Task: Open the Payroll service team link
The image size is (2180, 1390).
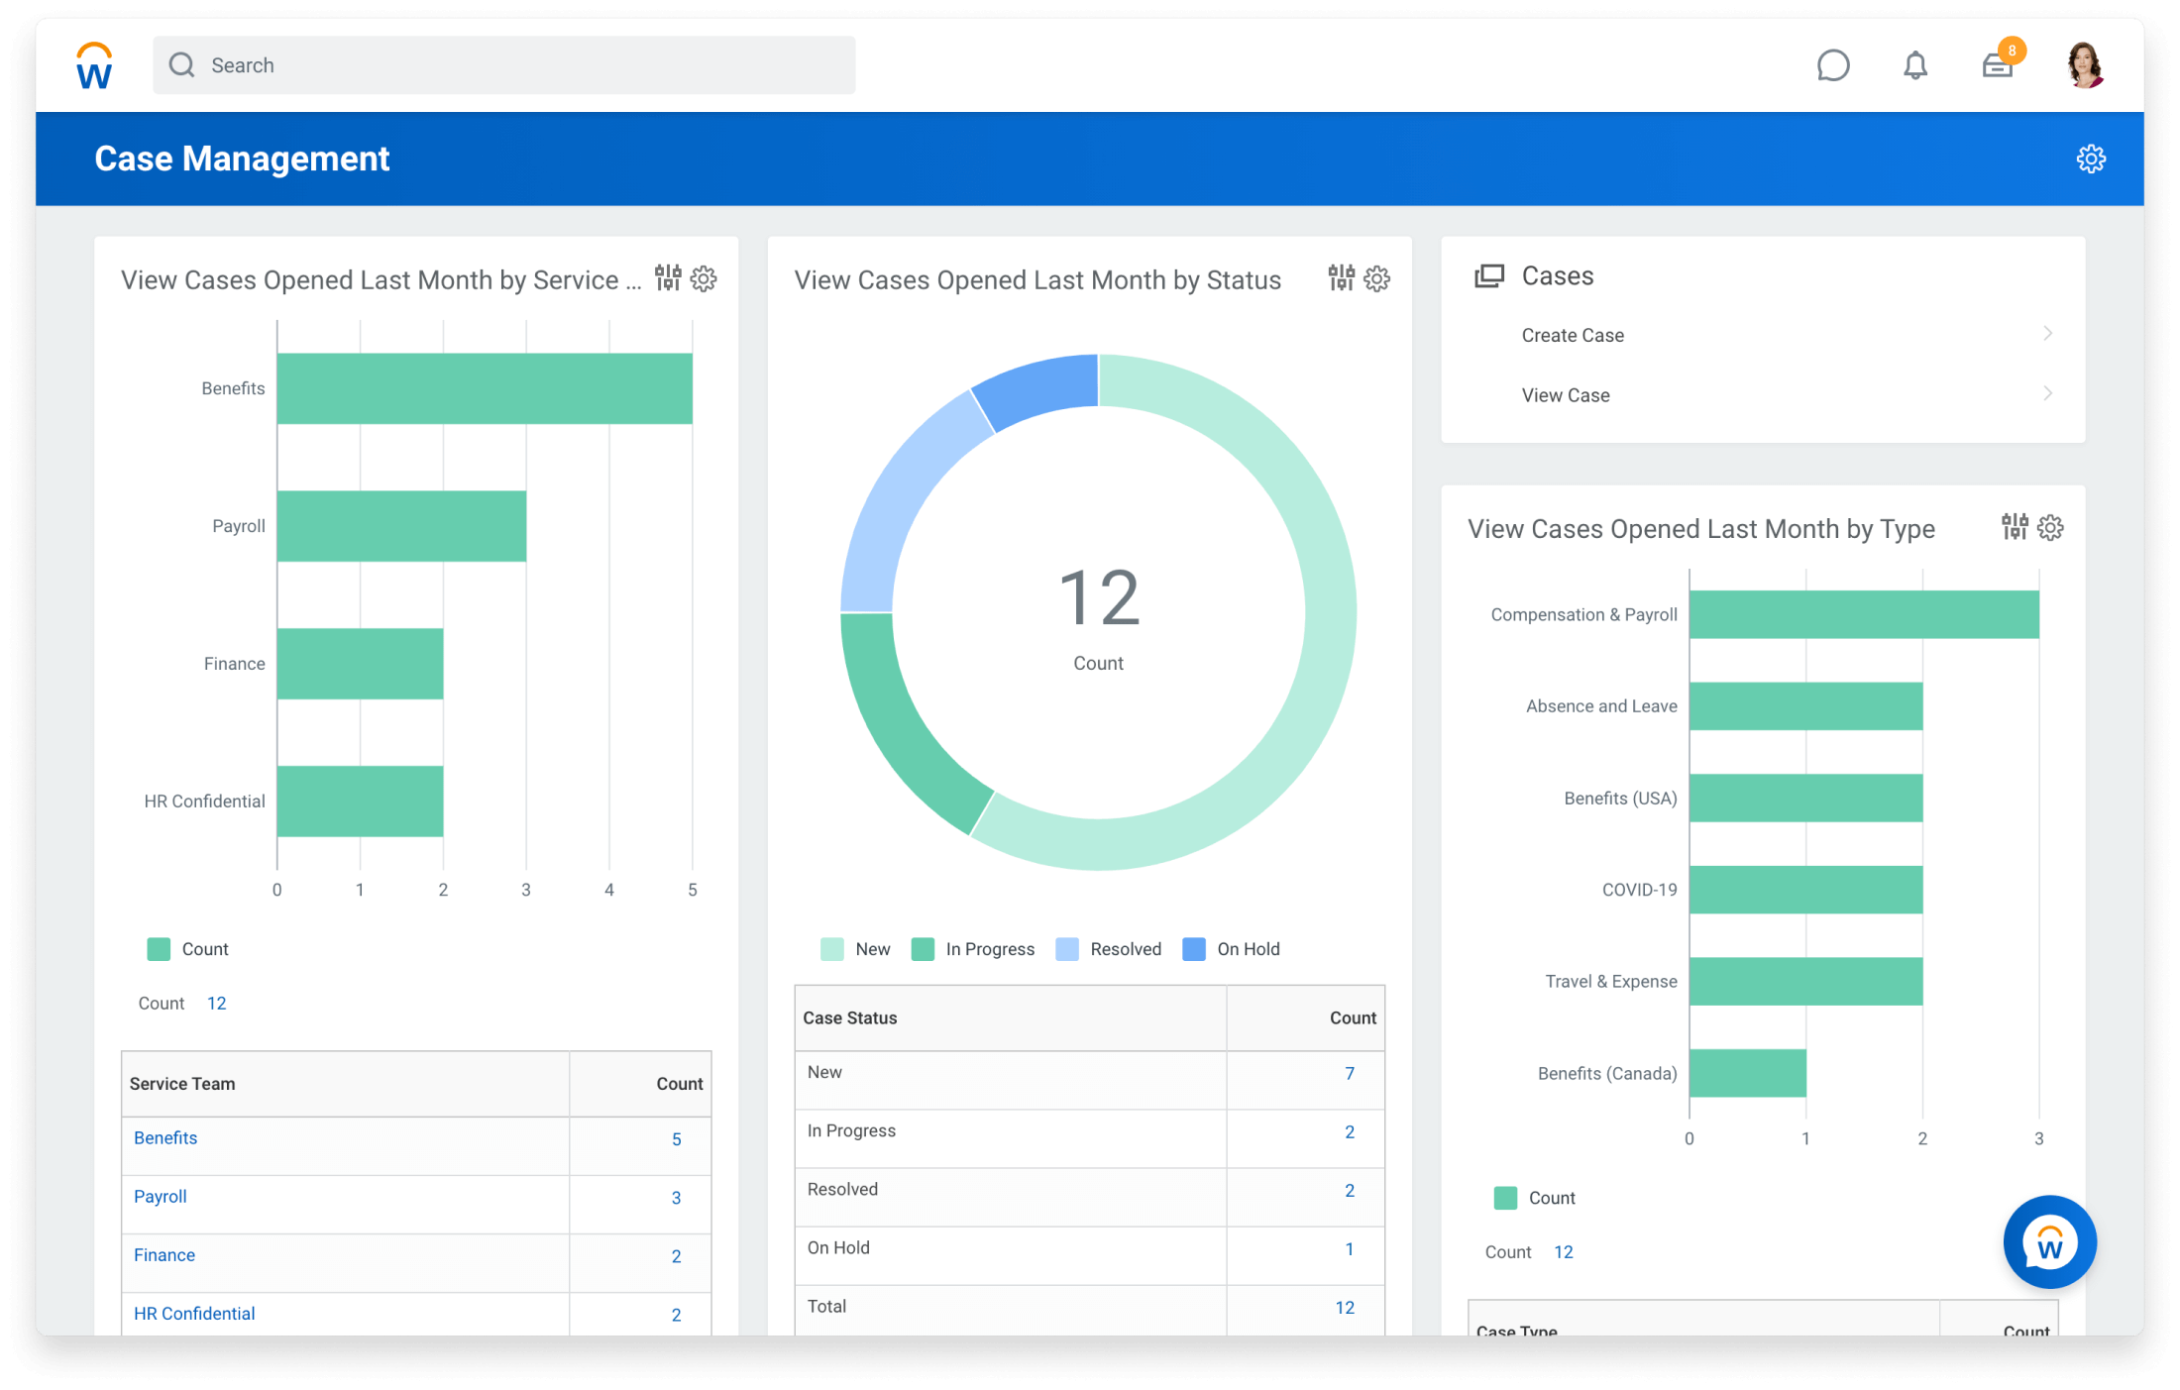Action: tap(160, 1196)
